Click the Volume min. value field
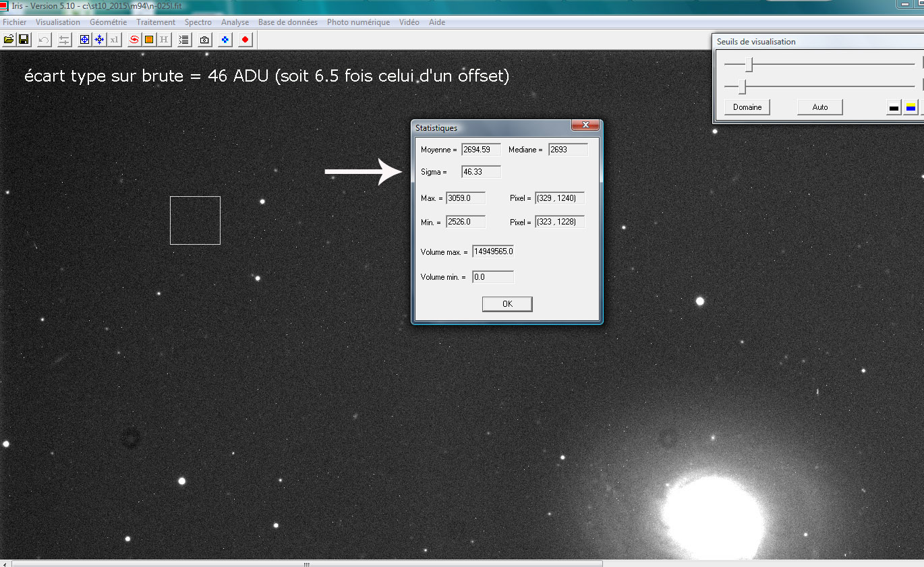 (x=493, y=277)
